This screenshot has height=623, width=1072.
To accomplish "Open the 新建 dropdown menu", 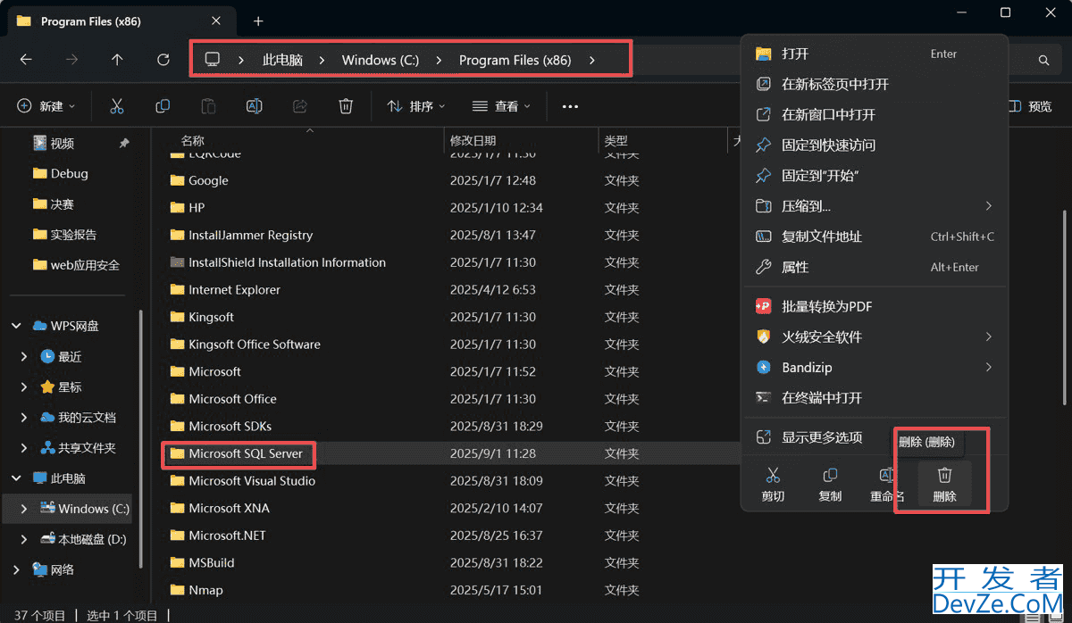I will 46,105.
